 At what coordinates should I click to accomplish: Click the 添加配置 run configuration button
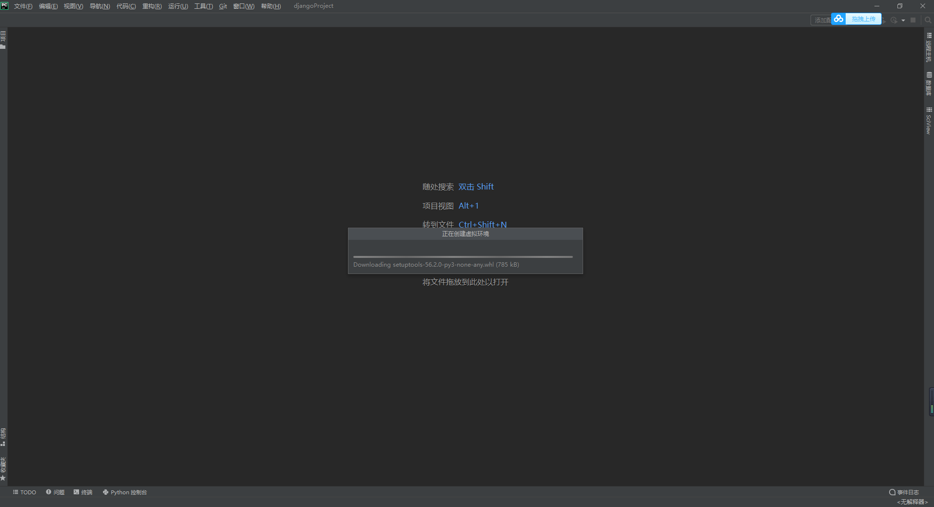pyautogui.click(x=821, y=20)
